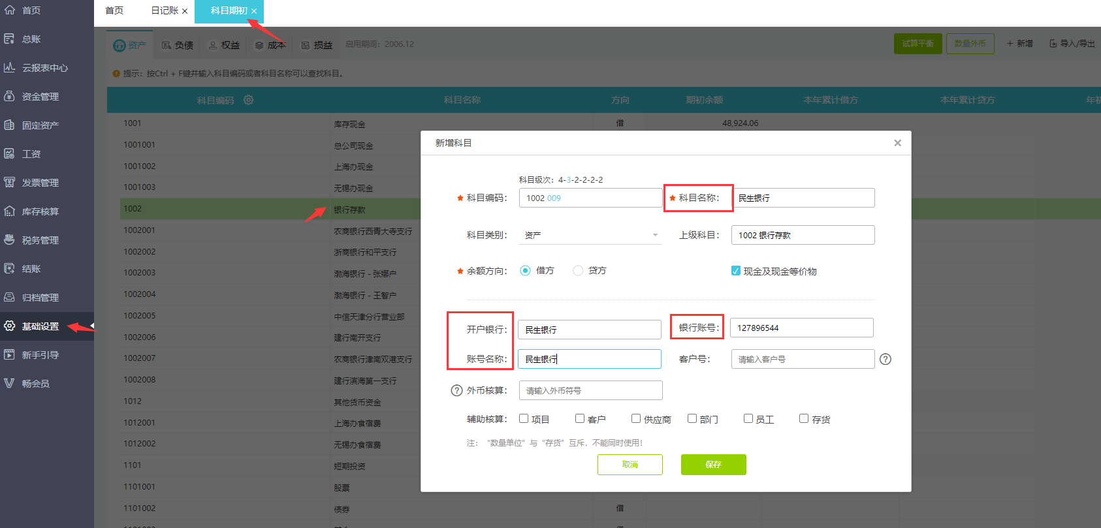Click the 发票管理 invoice icon
This screenshot has width=1101, height=528.
pos(9,183)
